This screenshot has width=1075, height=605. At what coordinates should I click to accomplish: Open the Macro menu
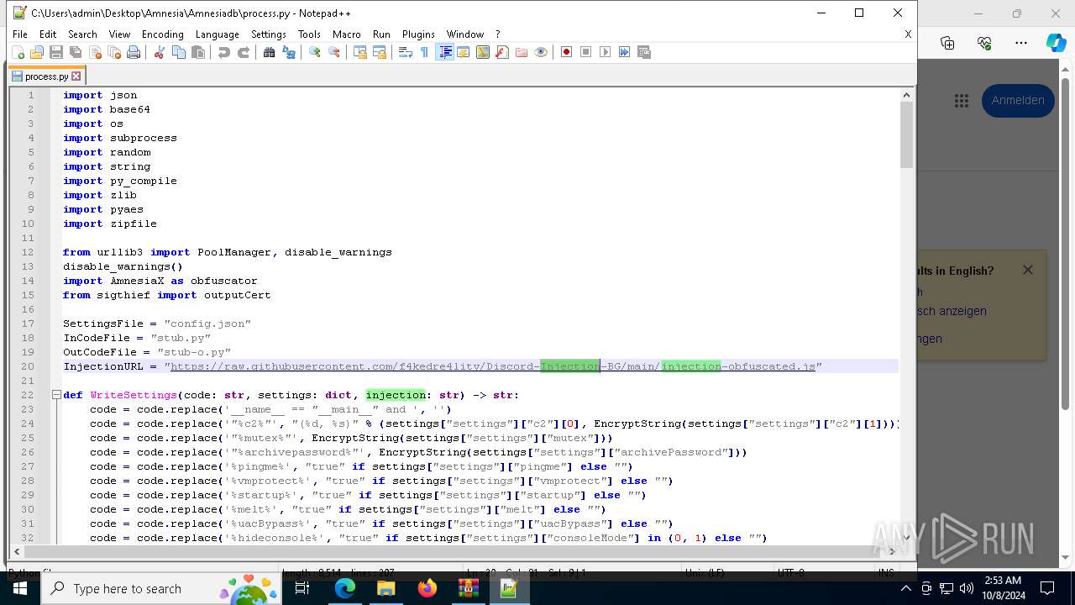(x=346, y=34)
